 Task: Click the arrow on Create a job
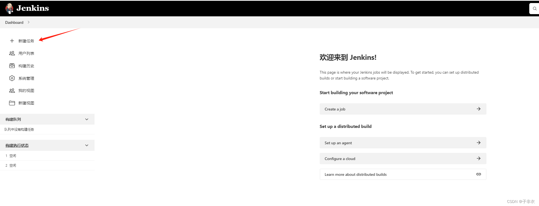[479, 109]
